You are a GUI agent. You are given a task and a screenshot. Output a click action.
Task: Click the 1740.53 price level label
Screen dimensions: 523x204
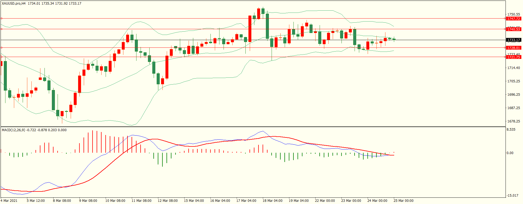(x=513, y=29)
